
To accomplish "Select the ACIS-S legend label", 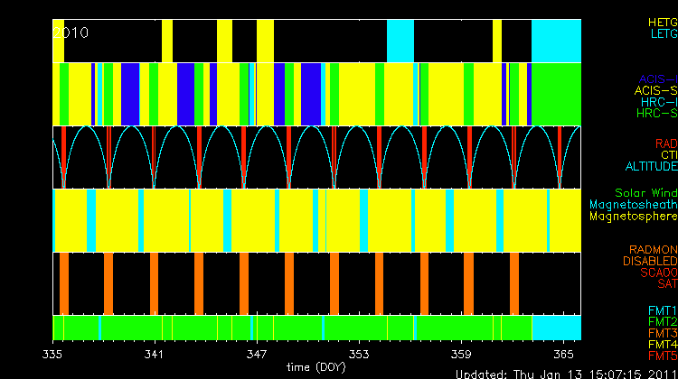I will (655, 91).
